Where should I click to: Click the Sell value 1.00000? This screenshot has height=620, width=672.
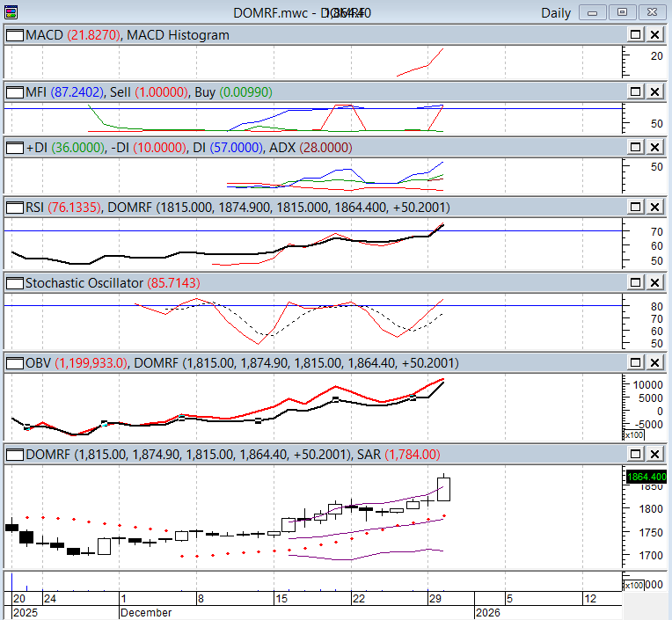pos(161,92)
